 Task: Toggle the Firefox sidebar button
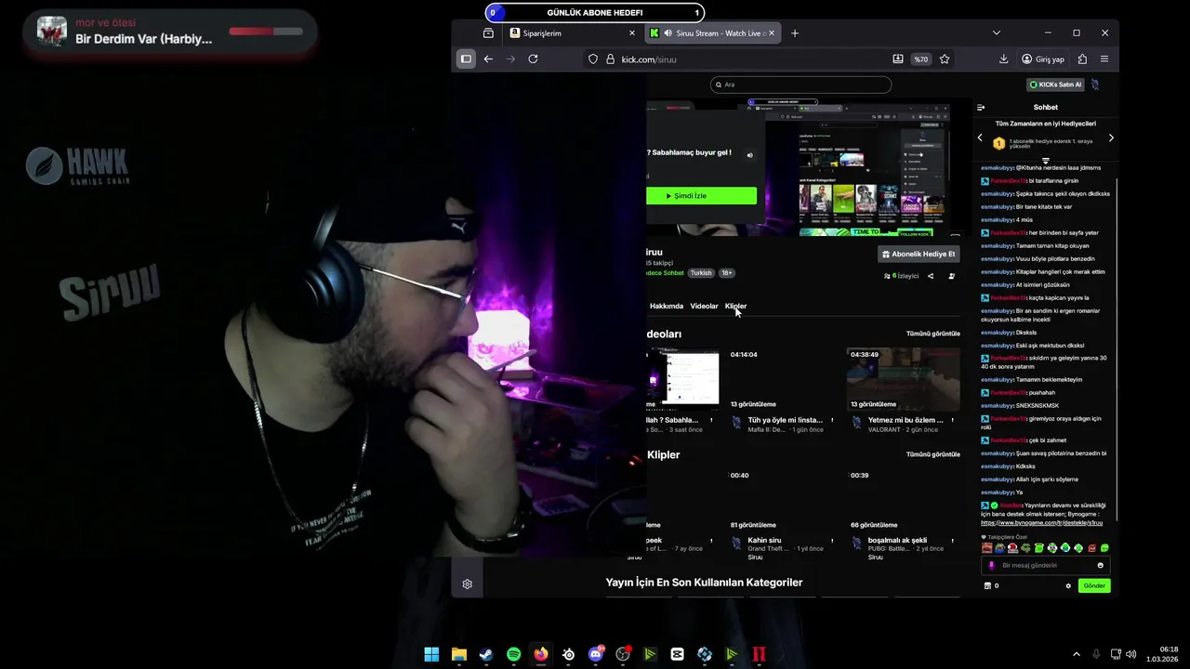tap(466, 59)
